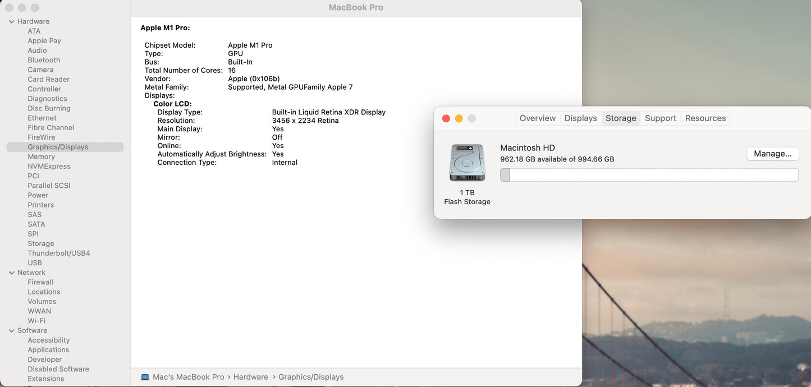Click the Macintosh HD drive icon
Image resolution: width=811 pixels, height=387 pixels.
coord(467,163)
